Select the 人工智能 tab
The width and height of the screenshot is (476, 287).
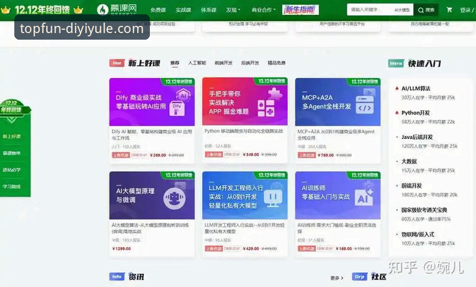[x=197, y=63]
